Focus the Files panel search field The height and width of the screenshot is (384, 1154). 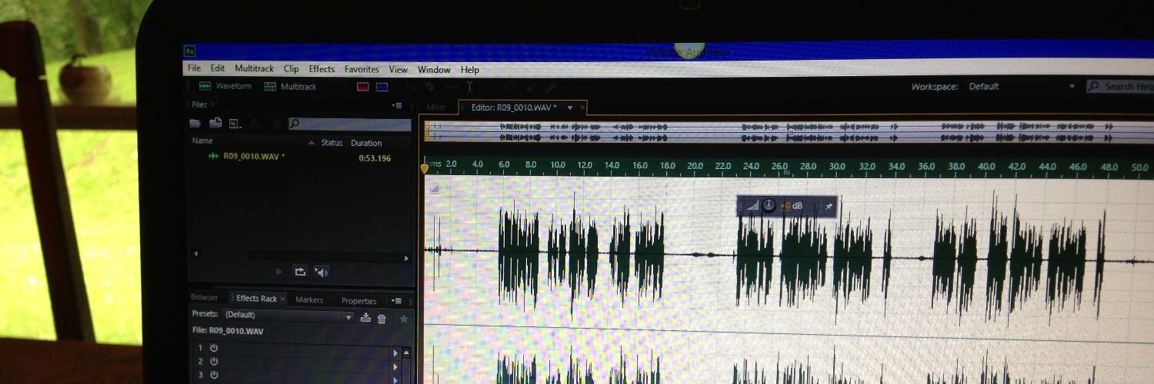pyautogui.click(x=350, y=124)
